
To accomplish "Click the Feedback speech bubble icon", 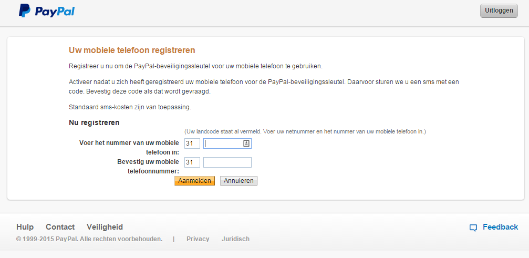I will 473,228.
